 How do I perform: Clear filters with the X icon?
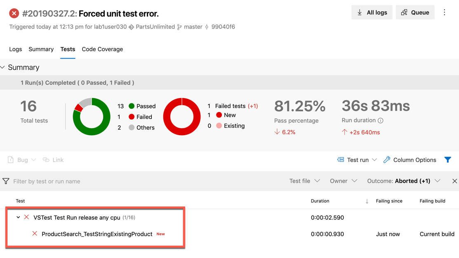coord(454,181)
